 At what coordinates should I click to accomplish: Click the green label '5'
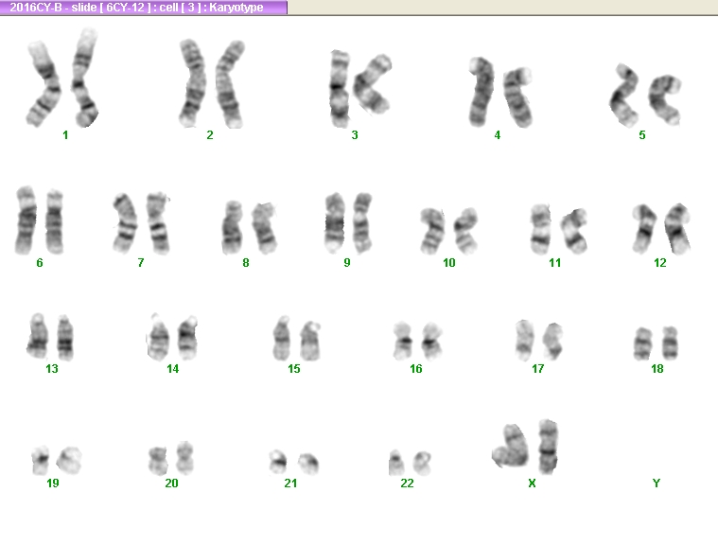642,135
